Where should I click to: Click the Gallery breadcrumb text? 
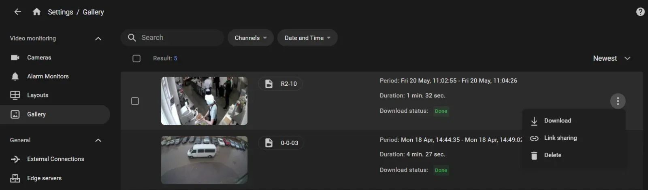click(93, 12)
